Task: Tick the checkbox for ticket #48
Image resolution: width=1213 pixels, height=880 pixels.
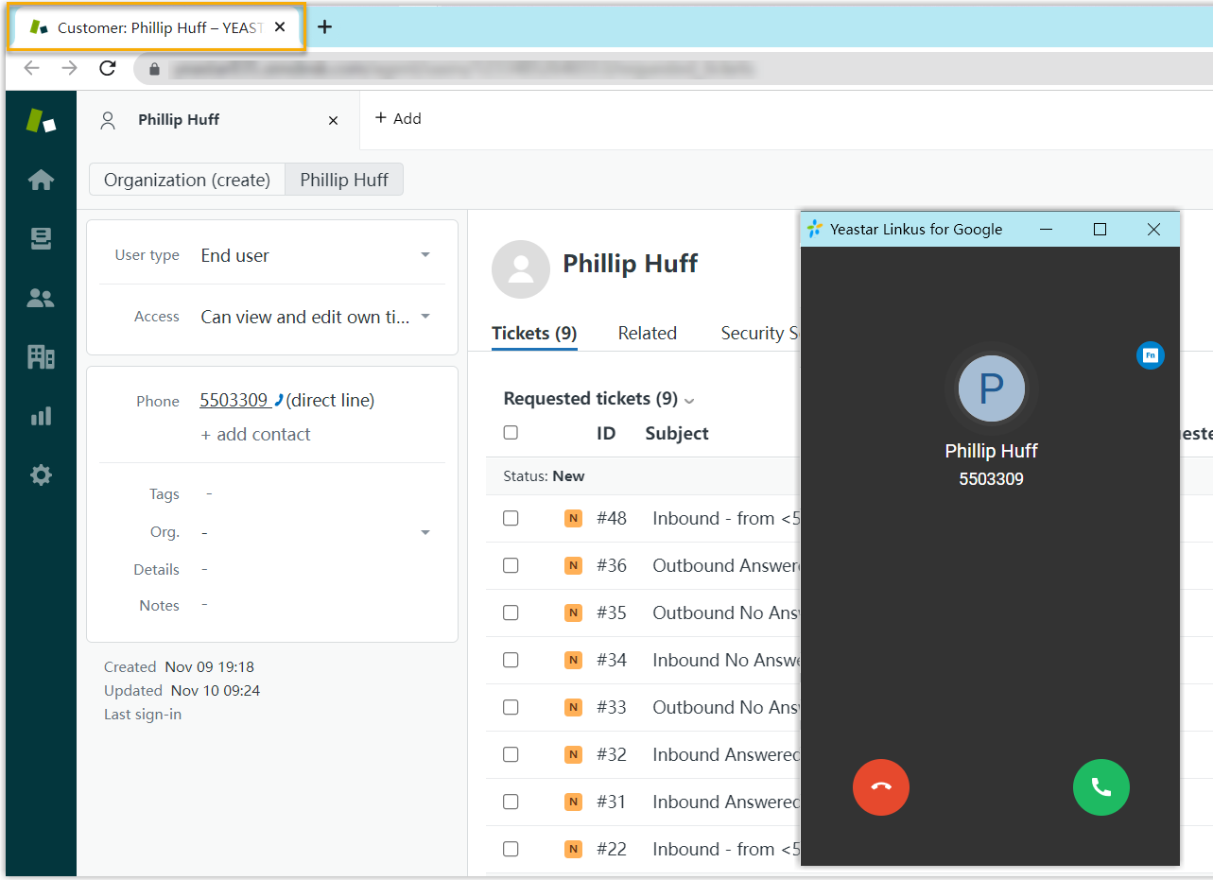Action: pos(511,518)
